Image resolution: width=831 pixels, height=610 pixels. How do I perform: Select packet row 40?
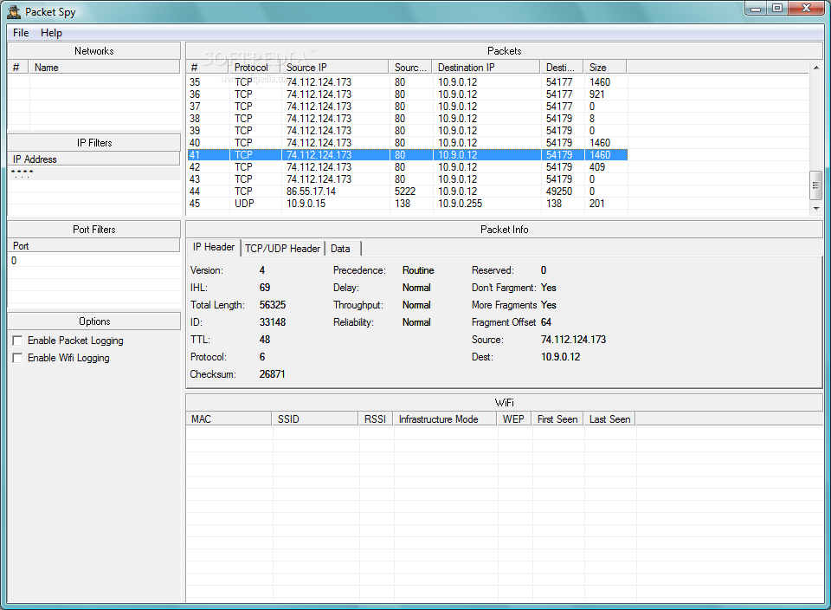point(407,143)
